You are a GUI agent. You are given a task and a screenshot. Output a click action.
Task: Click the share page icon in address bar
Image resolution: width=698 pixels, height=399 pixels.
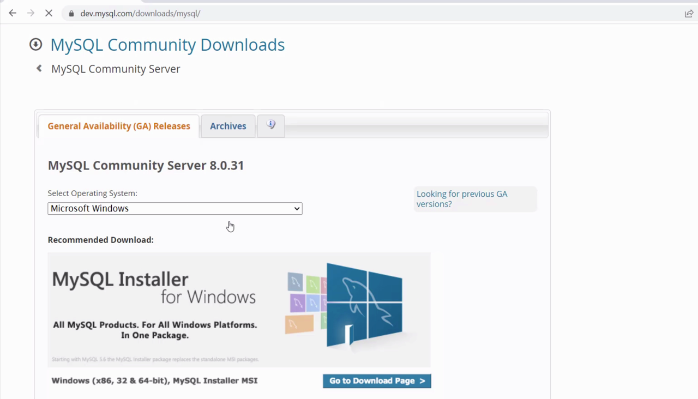(x=689, y=14)
